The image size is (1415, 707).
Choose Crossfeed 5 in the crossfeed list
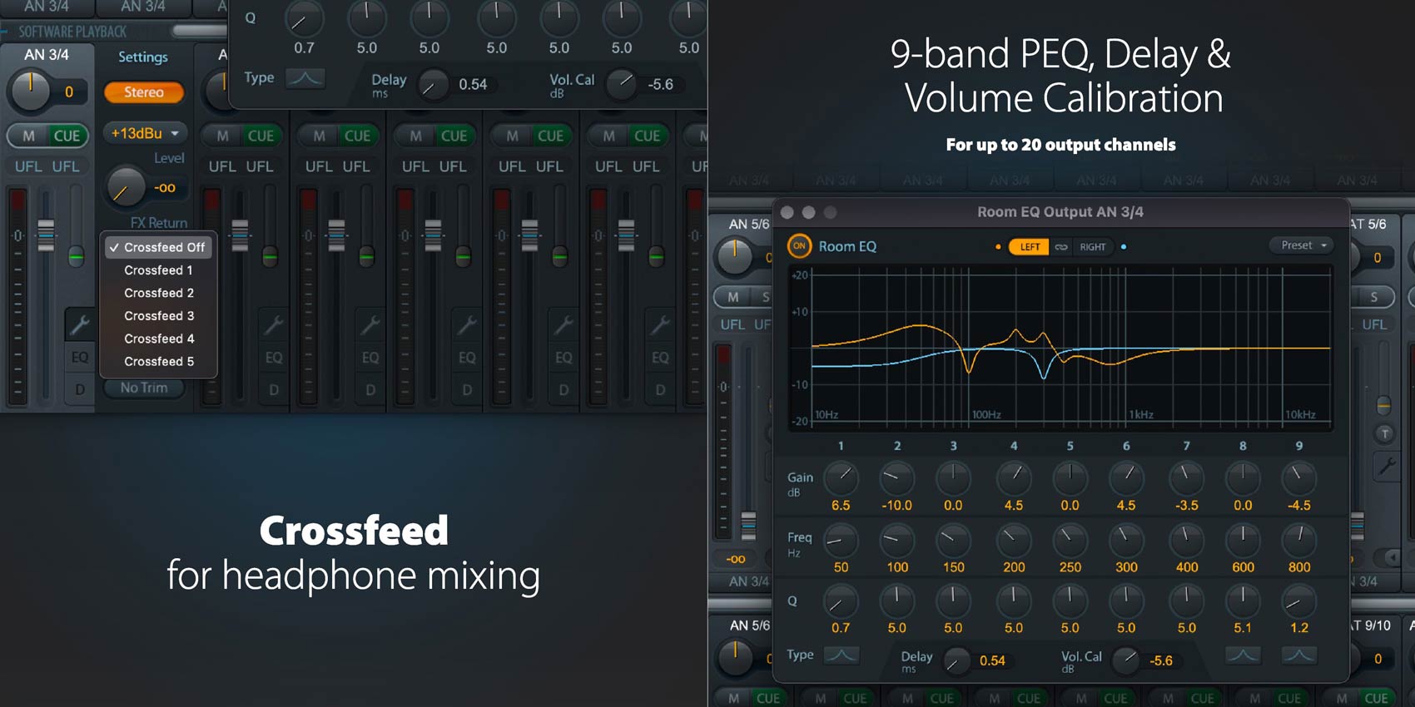pyautogui.click(x=159, y=362)
